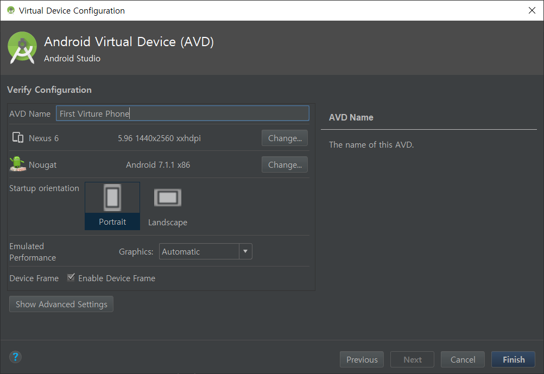
Task: Click Change for the Nougat system image
Action: (284, 164)
